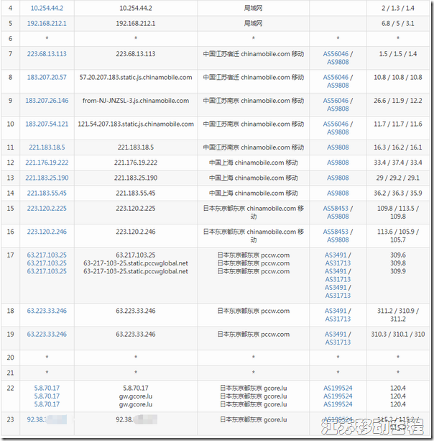Follow the 183.207.54.121 IP link
Screen dimensions: 434x441
click(47, 124)
